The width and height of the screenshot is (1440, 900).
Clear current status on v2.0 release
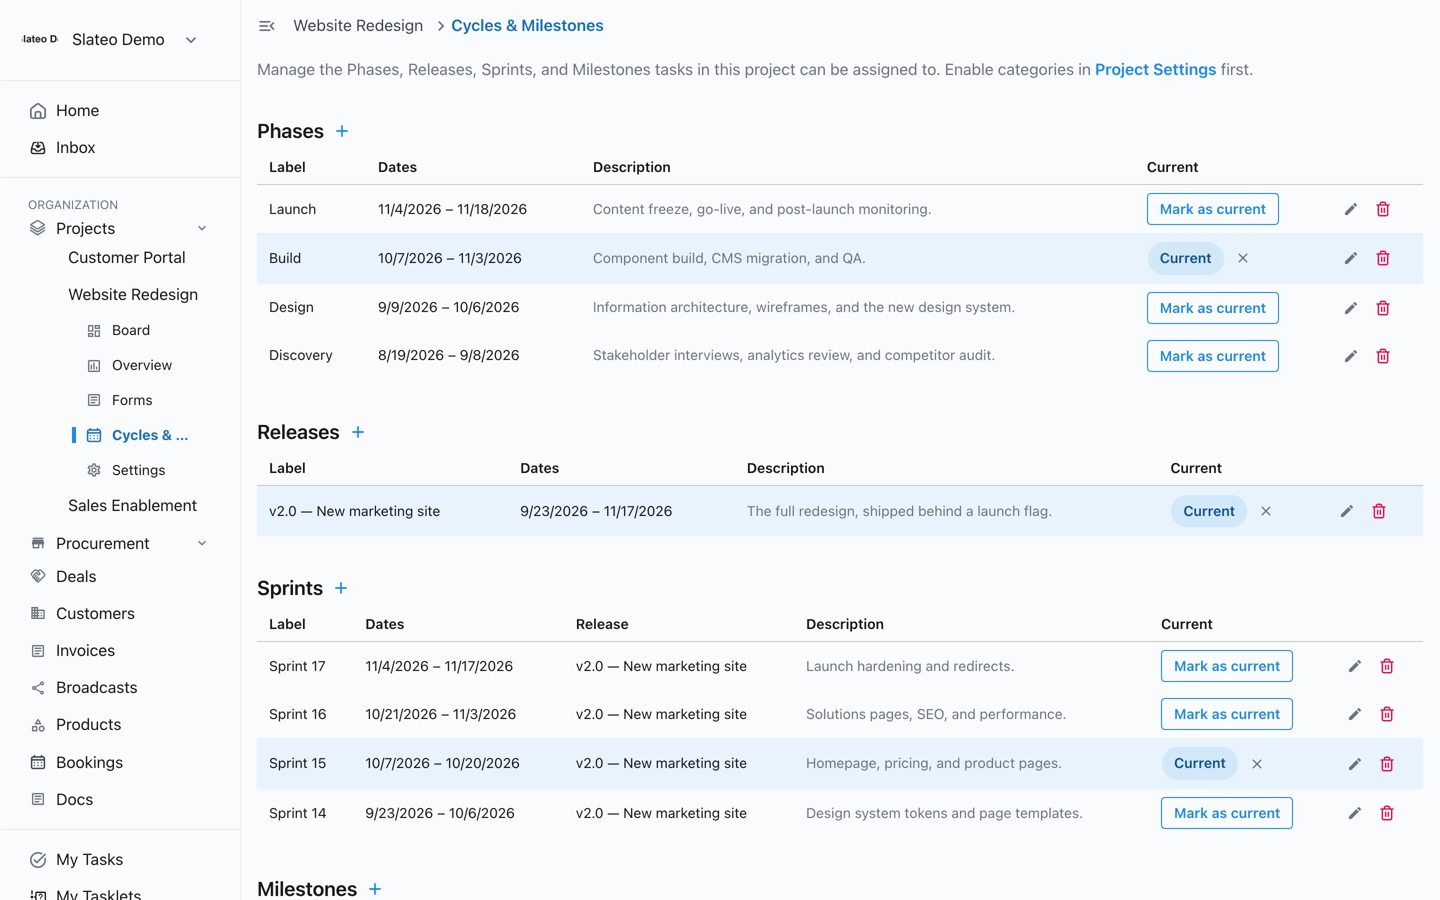coord(1266,511)
